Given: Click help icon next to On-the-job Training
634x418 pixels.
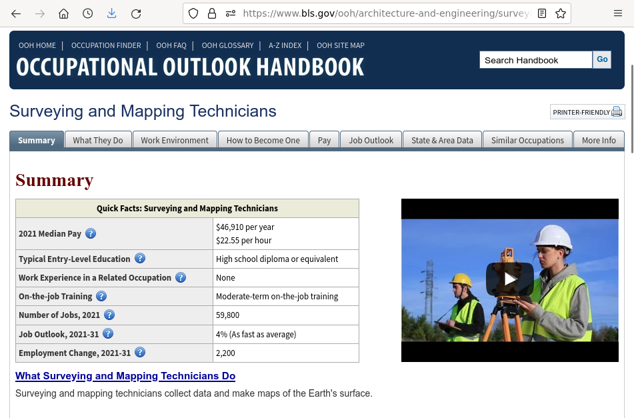Looking at the screenshot, I should (x=101, y=296).
